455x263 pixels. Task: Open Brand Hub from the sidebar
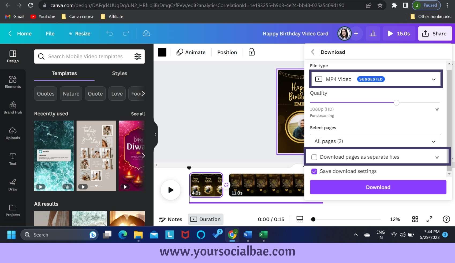click(13, 108)
